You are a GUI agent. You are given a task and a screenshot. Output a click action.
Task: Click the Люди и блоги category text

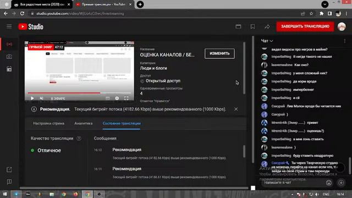click(153, 68)
